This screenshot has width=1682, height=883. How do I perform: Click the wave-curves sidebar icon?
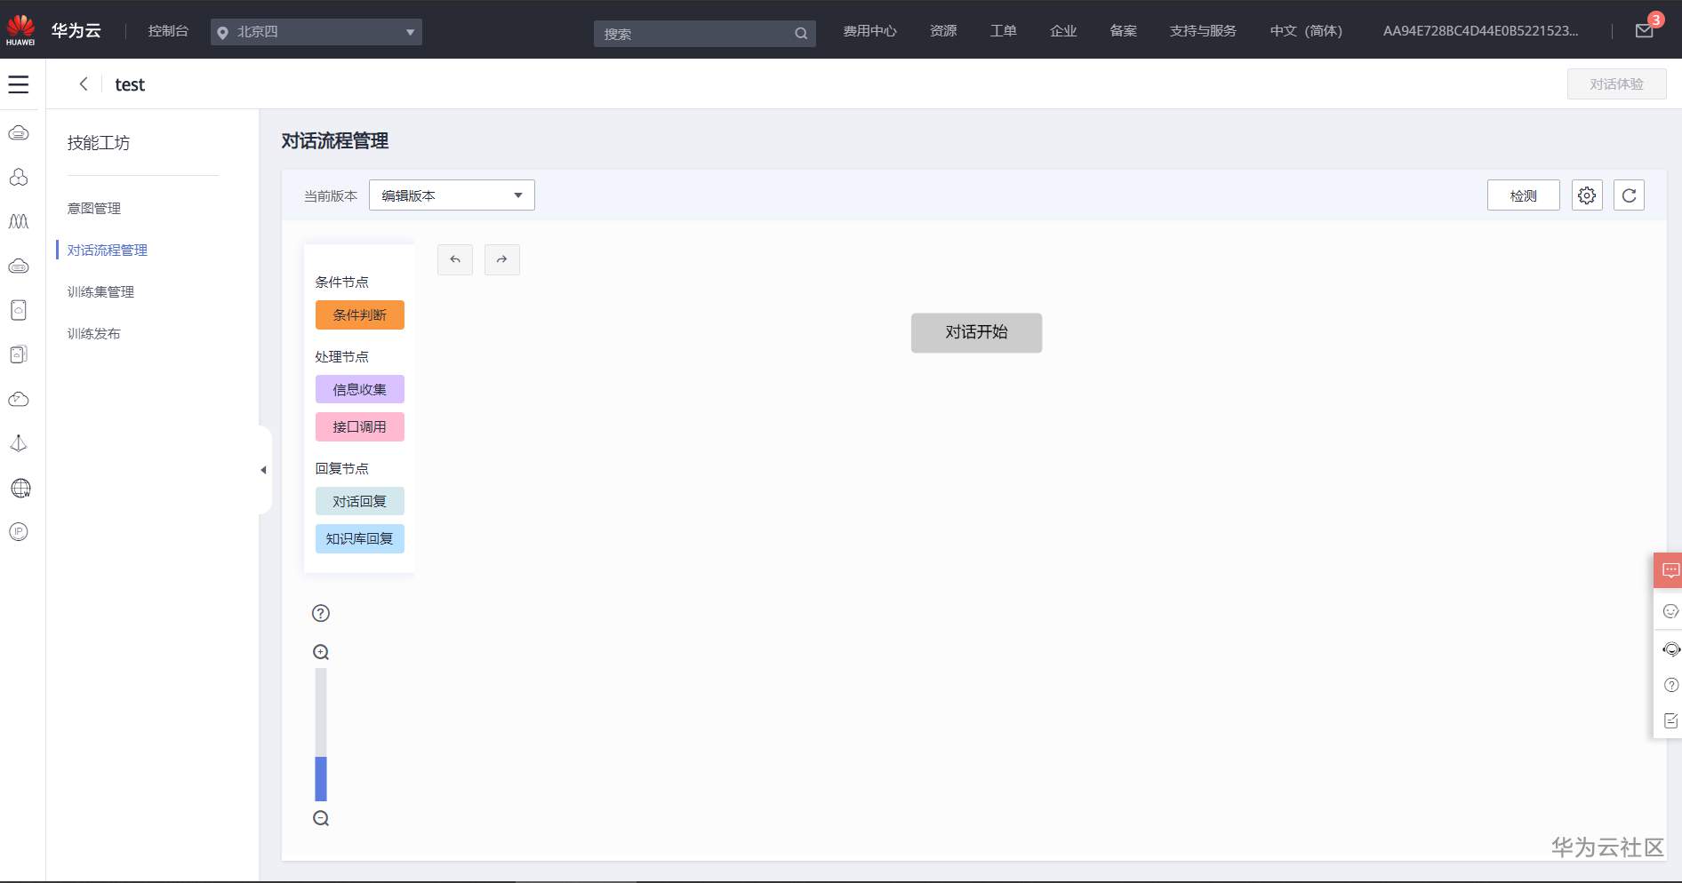19,221
